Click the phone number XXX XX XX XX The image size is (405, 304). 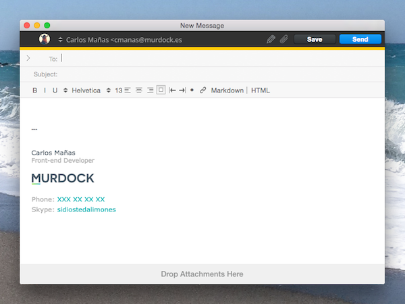[81, 199]
